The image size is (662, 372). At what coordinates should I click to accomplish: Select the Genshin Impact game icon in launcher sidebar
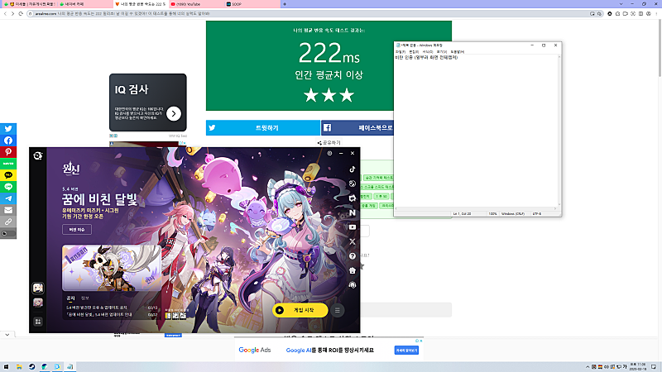point(38,288)
